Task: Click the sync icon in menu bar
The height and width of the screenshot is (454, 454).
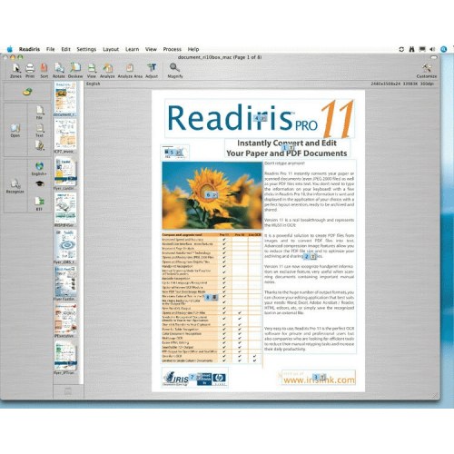Action: click(401, 49)
